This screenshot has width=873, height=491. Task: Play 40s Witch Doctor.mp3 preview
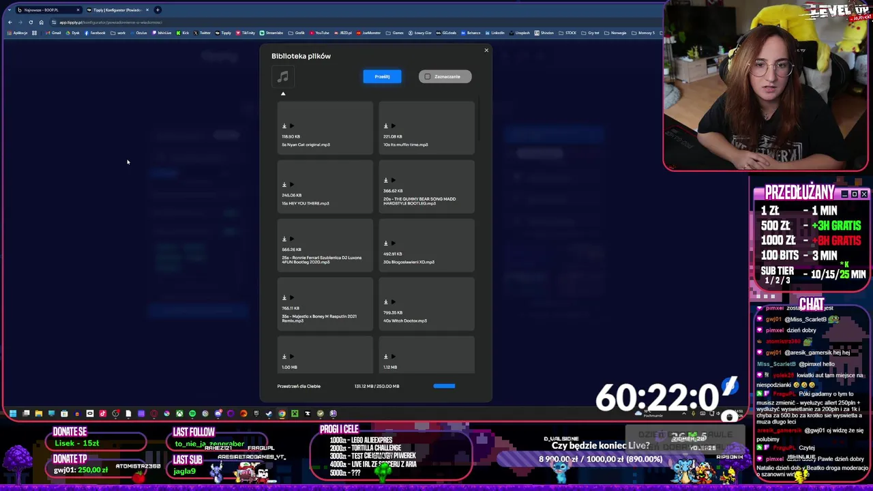pos(393,302)
